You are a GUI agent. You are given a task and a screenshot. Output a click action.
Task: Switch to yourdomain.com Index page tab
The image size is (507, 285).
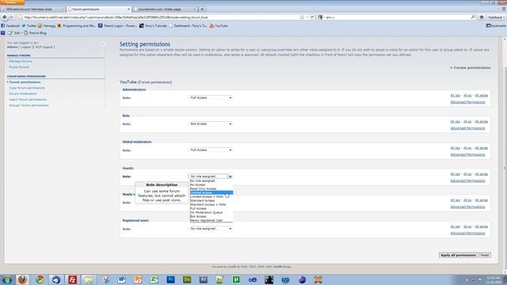[x=165, y=9]
